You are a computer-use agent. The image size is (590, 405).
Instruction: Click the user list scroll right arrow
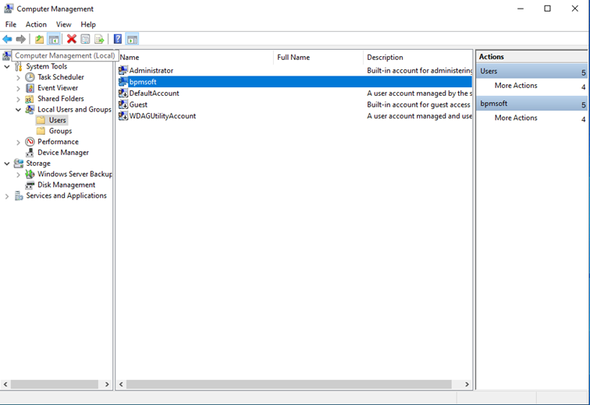tap(467, 384)
